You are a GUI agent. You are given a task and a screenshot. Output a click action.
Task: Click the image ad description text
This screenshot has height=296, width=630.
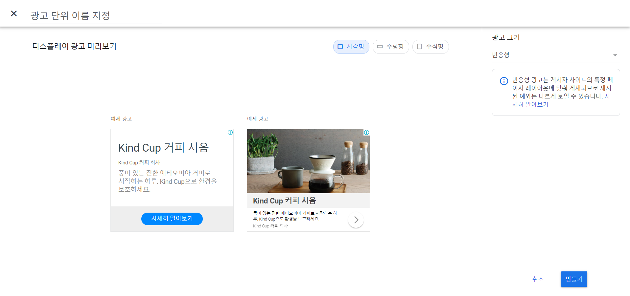pyautogui.click(x=295, y=216)
